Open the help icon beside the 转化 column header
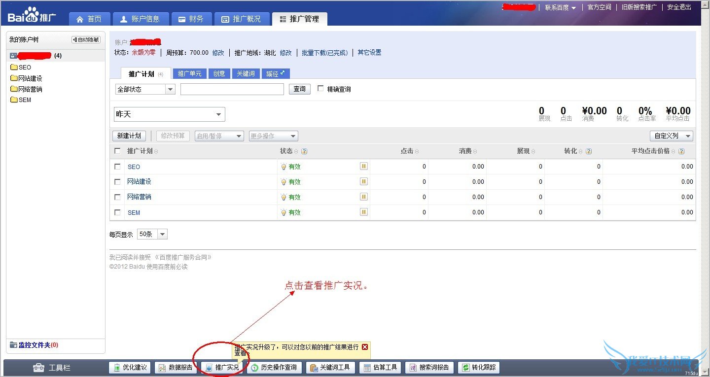 click(589, 151)
